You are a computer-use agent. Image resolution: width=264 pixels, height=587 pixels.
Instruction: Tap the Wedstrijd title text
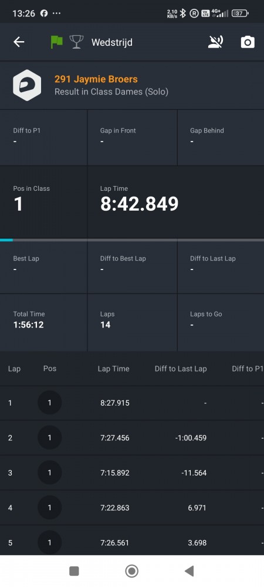pyautogui.click(x=112, y=42)
